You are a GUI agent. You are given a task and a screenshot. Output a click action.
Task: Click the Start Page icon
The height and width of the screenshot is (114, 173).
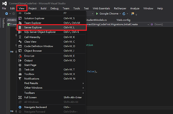pos(20,65)
